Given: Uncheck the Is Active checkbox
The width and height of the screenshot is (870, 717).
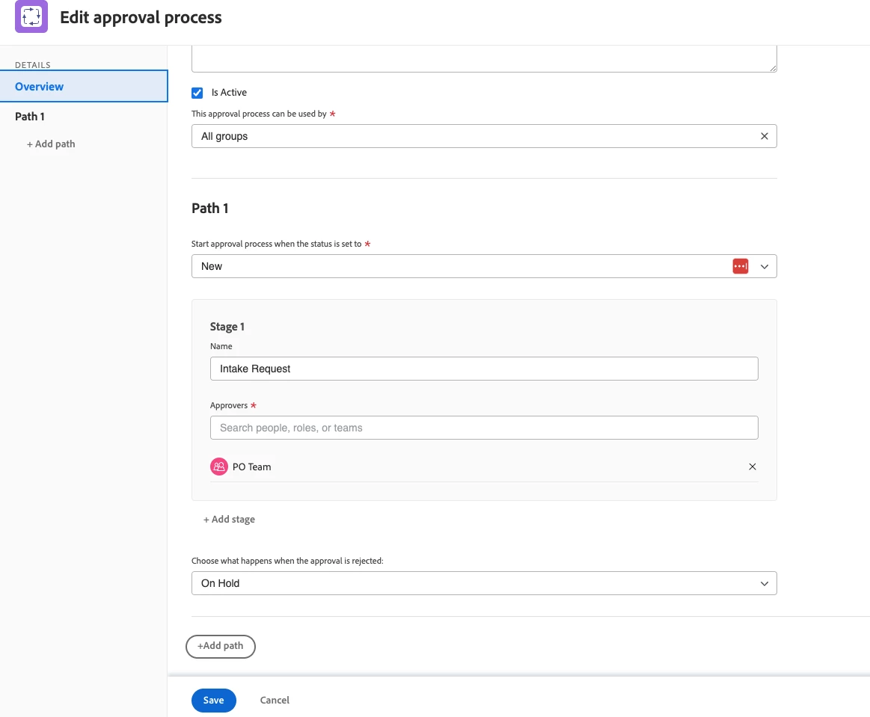Looking at the screenshot, I should (x=197, y=93).
